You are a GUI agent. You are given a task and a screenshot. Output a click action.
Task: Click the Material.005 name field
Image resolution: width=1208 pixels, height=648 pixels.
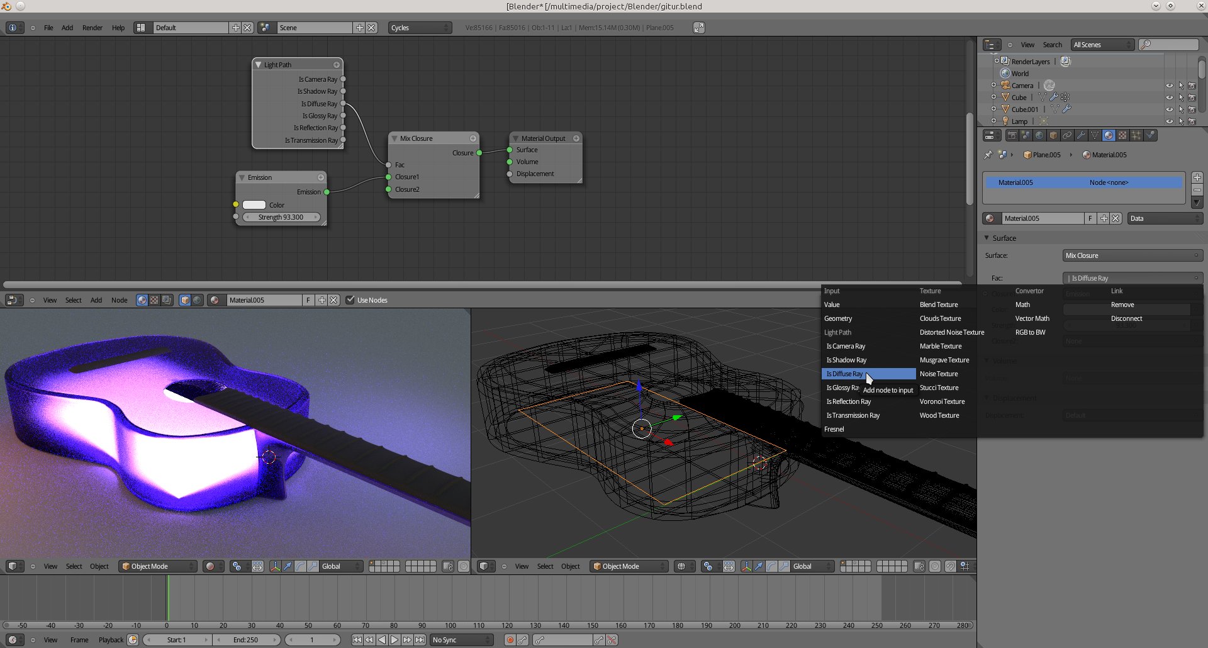[x=1042, y=218]
